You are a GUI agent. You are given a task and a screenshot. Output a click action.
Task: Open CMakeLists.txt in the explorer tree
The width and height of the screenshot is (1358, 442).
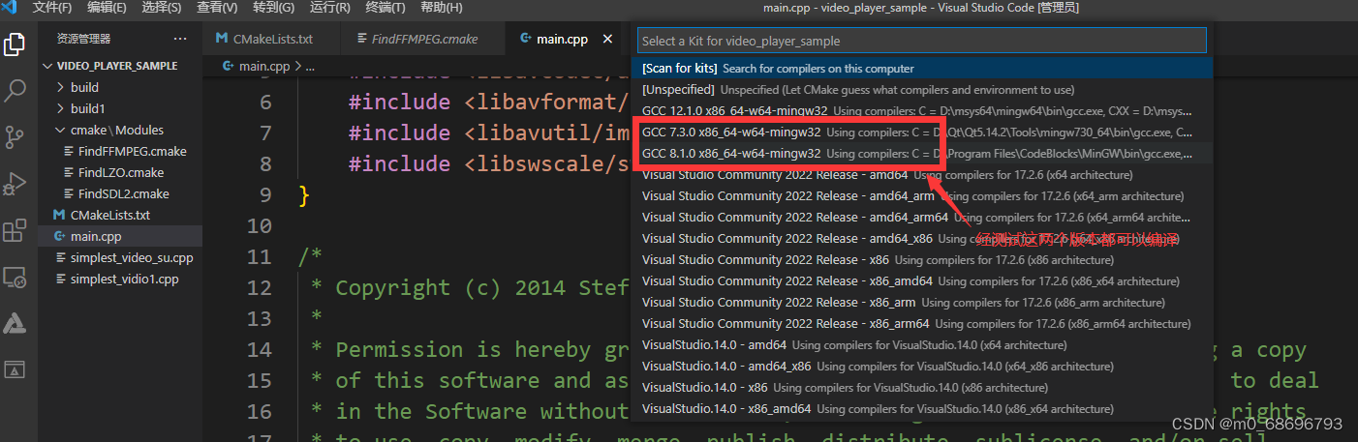120,215
